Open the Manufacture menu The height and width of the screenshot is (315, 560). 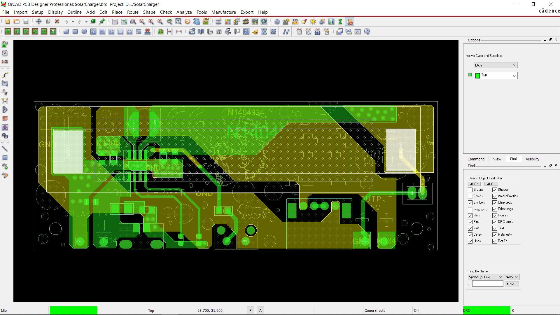pos(224,12)
